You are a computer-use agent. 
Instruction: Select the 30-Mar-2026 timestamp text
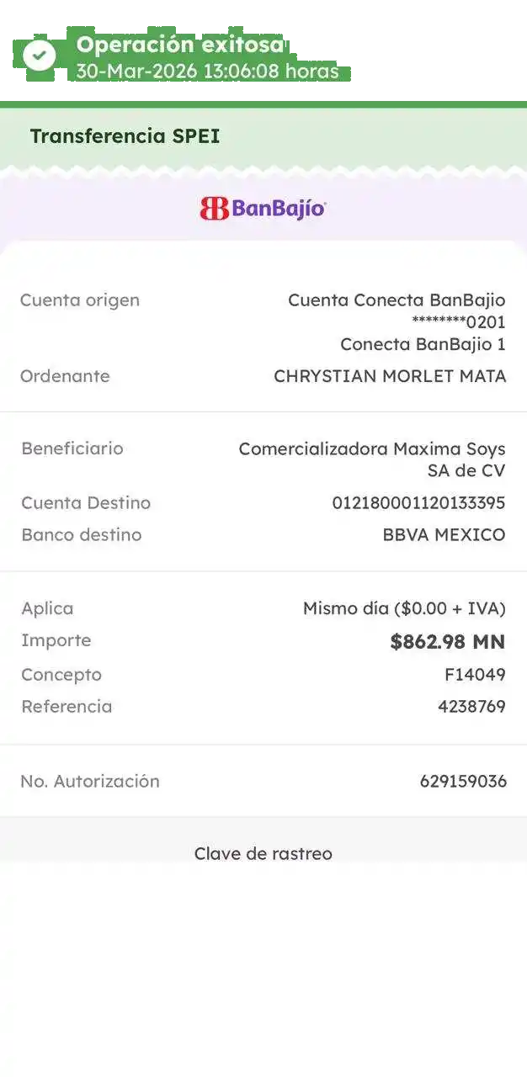pos(207,72)
